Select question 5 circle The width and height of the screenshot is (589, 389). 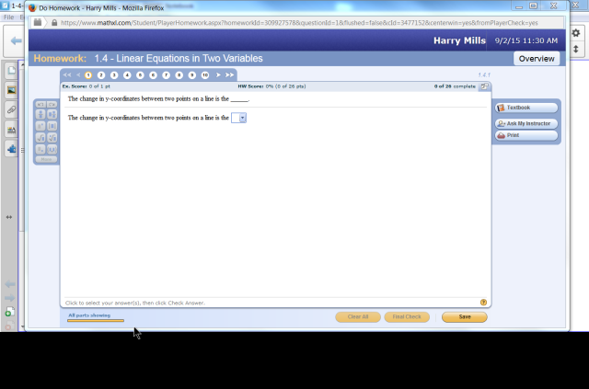click(x=140, y=74)
